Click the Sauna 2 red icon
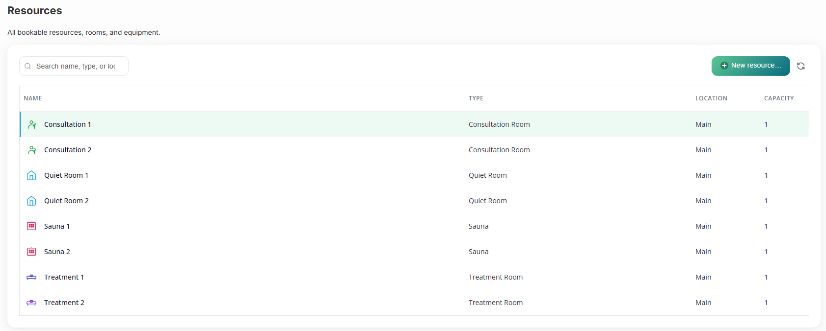The width and height of the screenshot is (826, 331). [x=31, y=252]
